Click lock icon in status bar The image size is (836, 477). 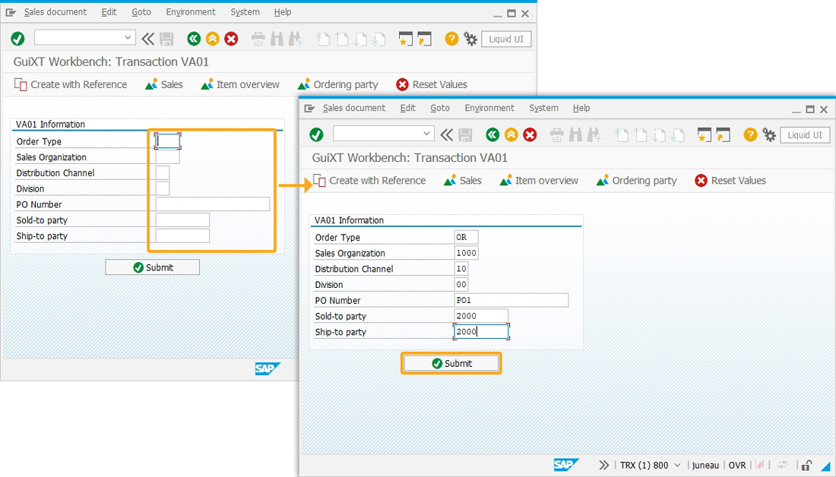pyautogui.click(x=806, y=466)
